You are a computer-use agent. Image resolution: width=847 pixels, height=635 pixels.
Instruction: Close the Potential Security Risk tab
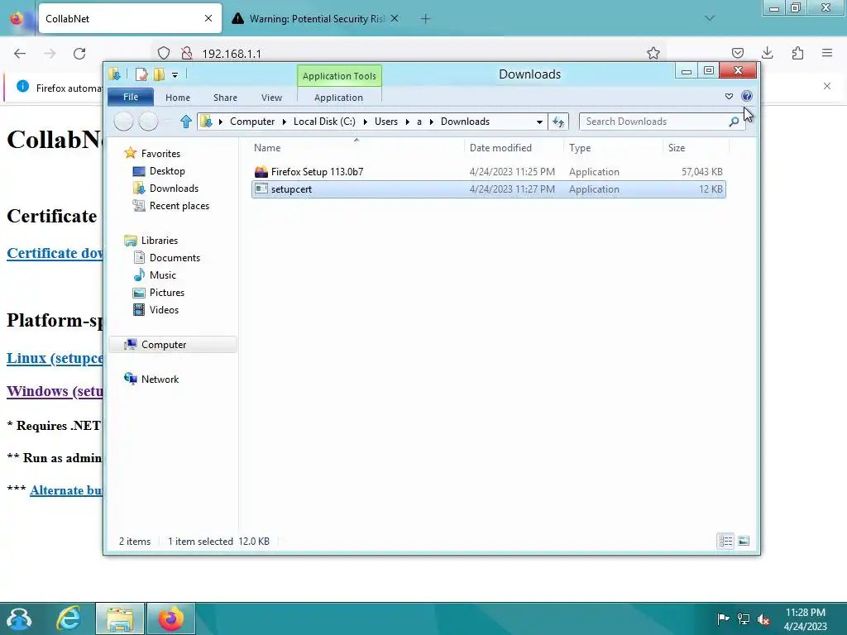click(x=395, y=18)
